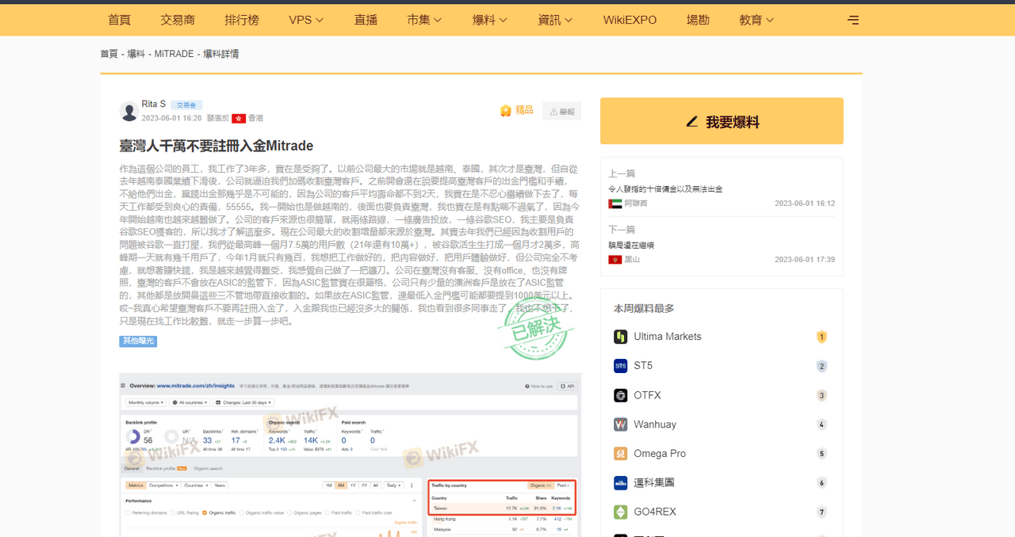Click the date 2023-06-01 17:39

[x=805, y=259]
